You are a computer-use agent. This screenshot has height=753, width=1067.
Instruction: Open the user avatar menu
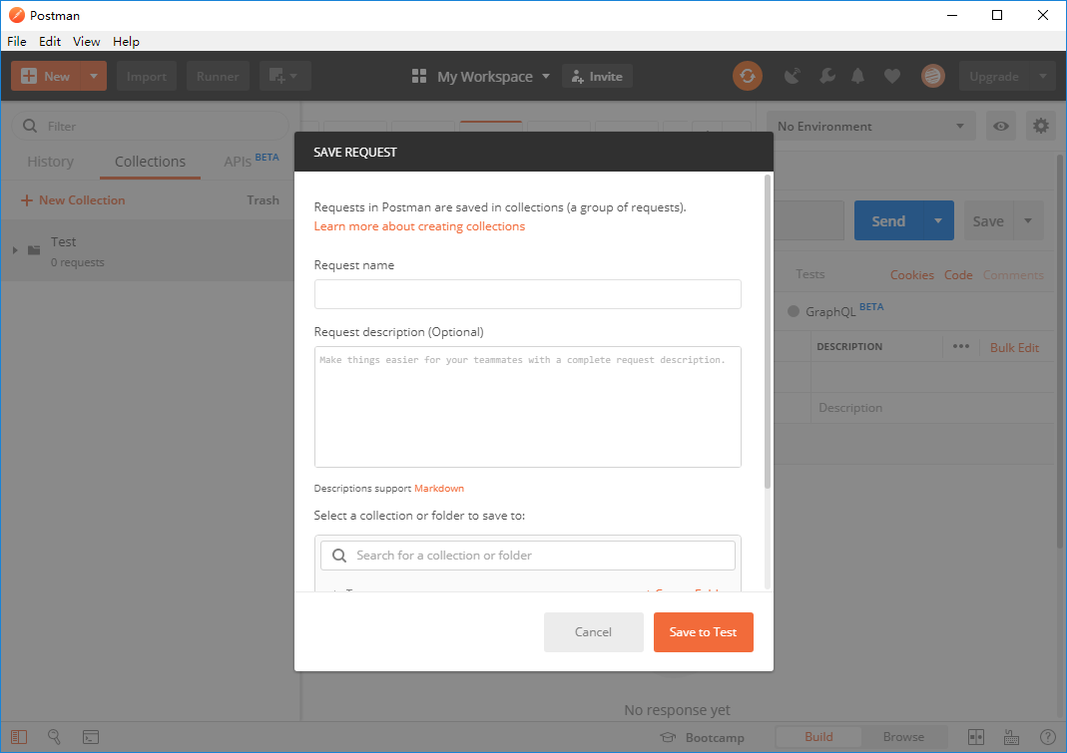pos(933,76)
